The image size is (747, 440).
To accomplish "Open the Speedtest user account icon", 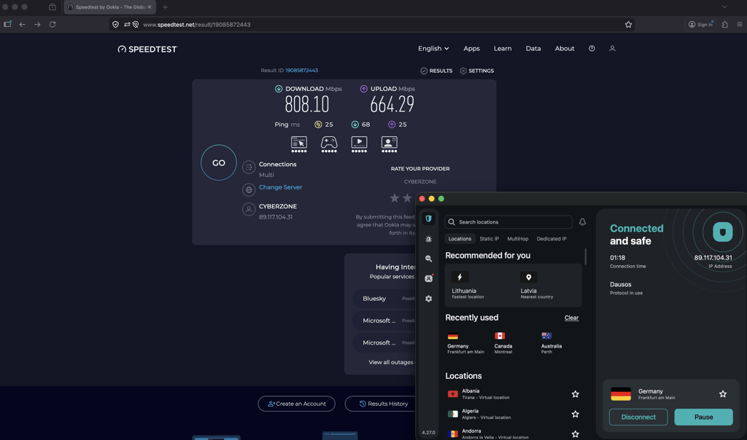I will 612,49.
